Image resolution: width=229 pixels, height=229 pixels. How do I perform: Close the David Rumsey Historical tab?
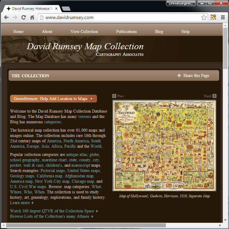[x=56, y=9]
